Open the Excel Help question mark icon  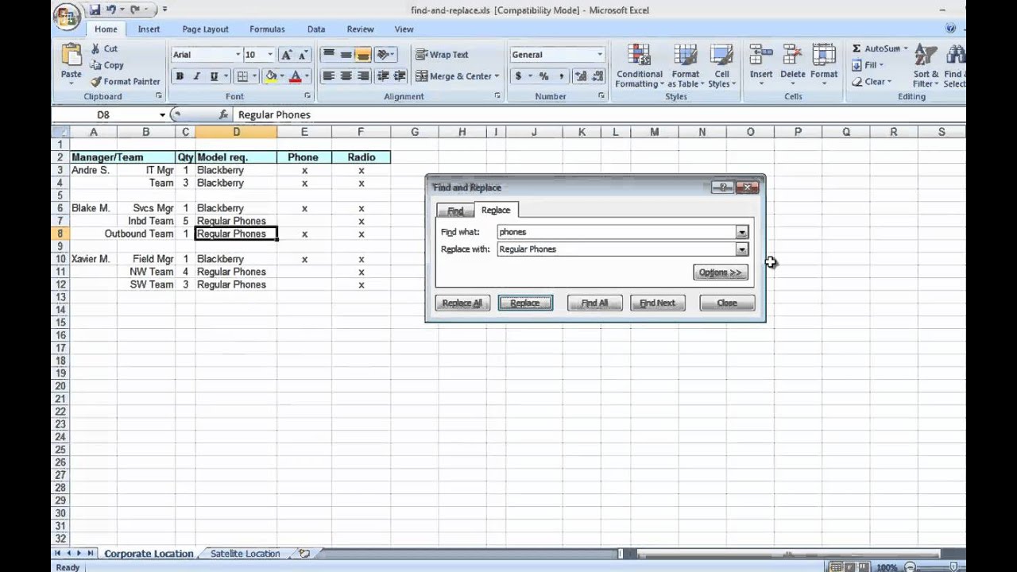click(x=951, y=29)
